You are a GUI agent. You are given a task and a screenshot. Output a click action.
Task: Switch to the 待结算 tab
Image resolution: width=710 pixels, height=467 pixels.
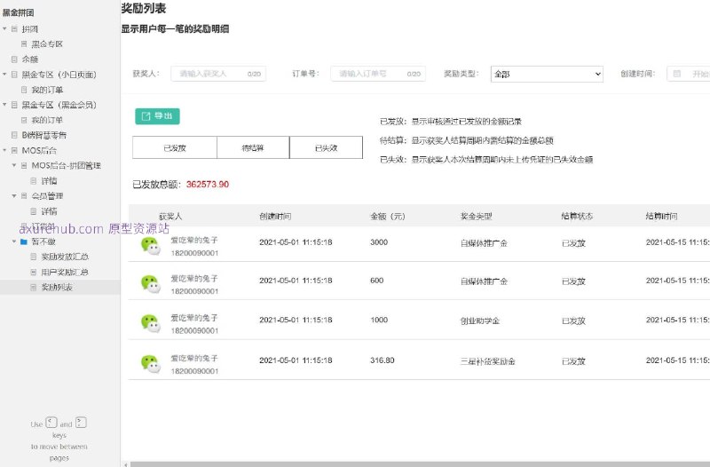point(253,147)
